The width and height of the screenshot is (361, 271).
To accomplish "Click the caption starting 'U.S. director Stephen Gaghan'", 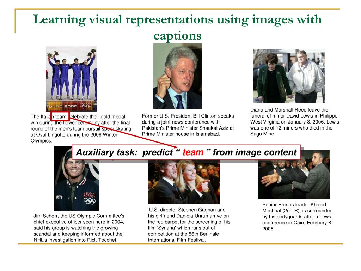I will click(x=189, y=225).
